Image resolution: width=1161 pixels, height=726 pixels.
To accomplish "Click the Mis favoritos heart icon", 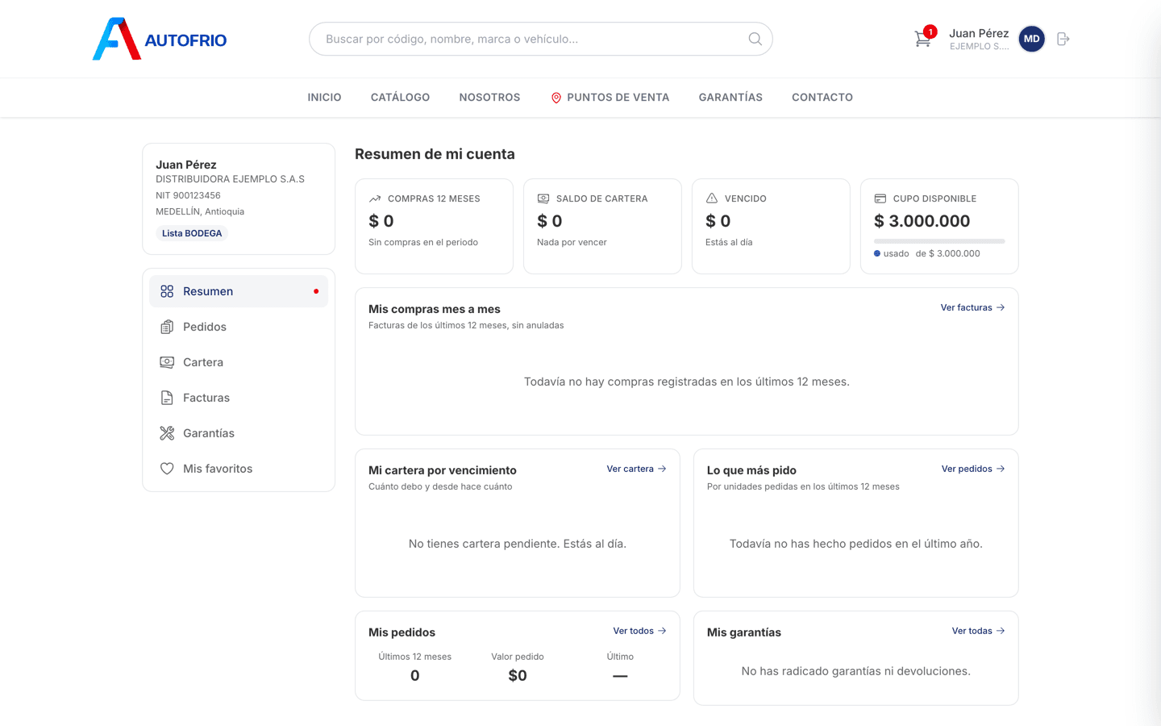I will coord(167,469).
